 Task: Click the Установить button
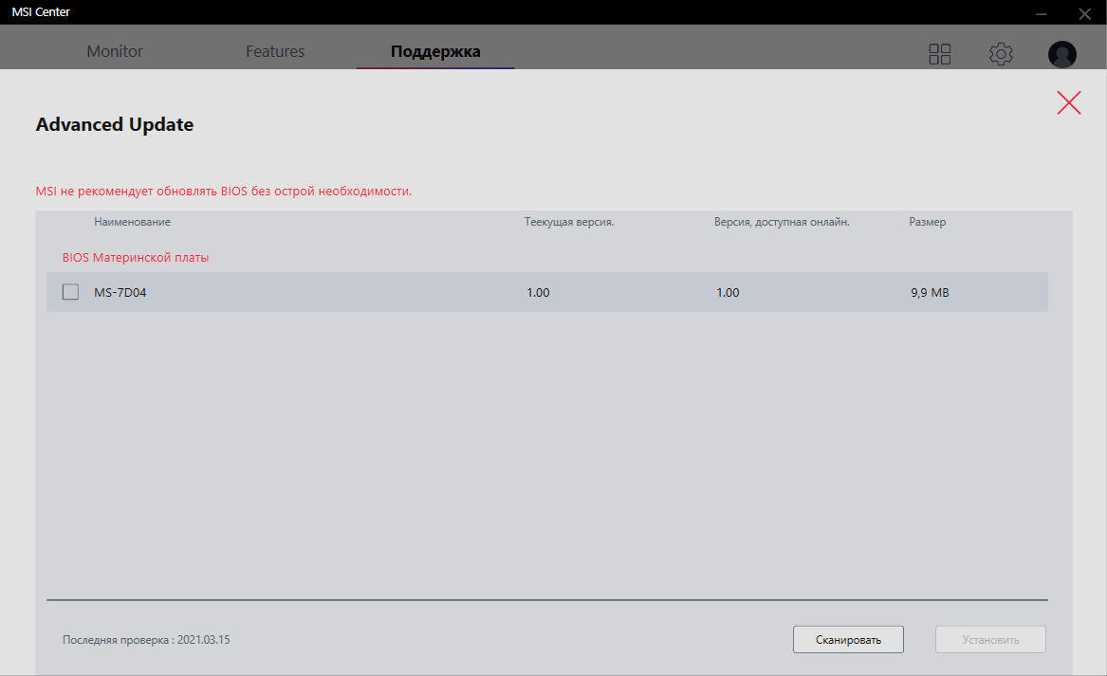tap(990, 639)
